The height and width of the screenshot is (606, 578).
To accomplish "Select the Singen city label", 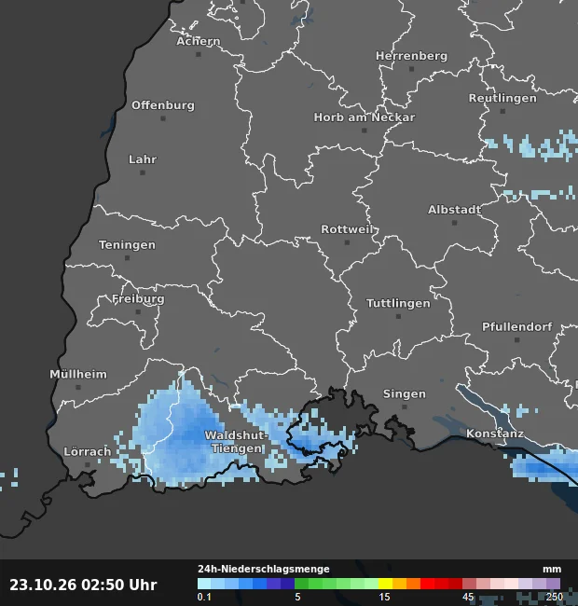I will tap(405, 393).
